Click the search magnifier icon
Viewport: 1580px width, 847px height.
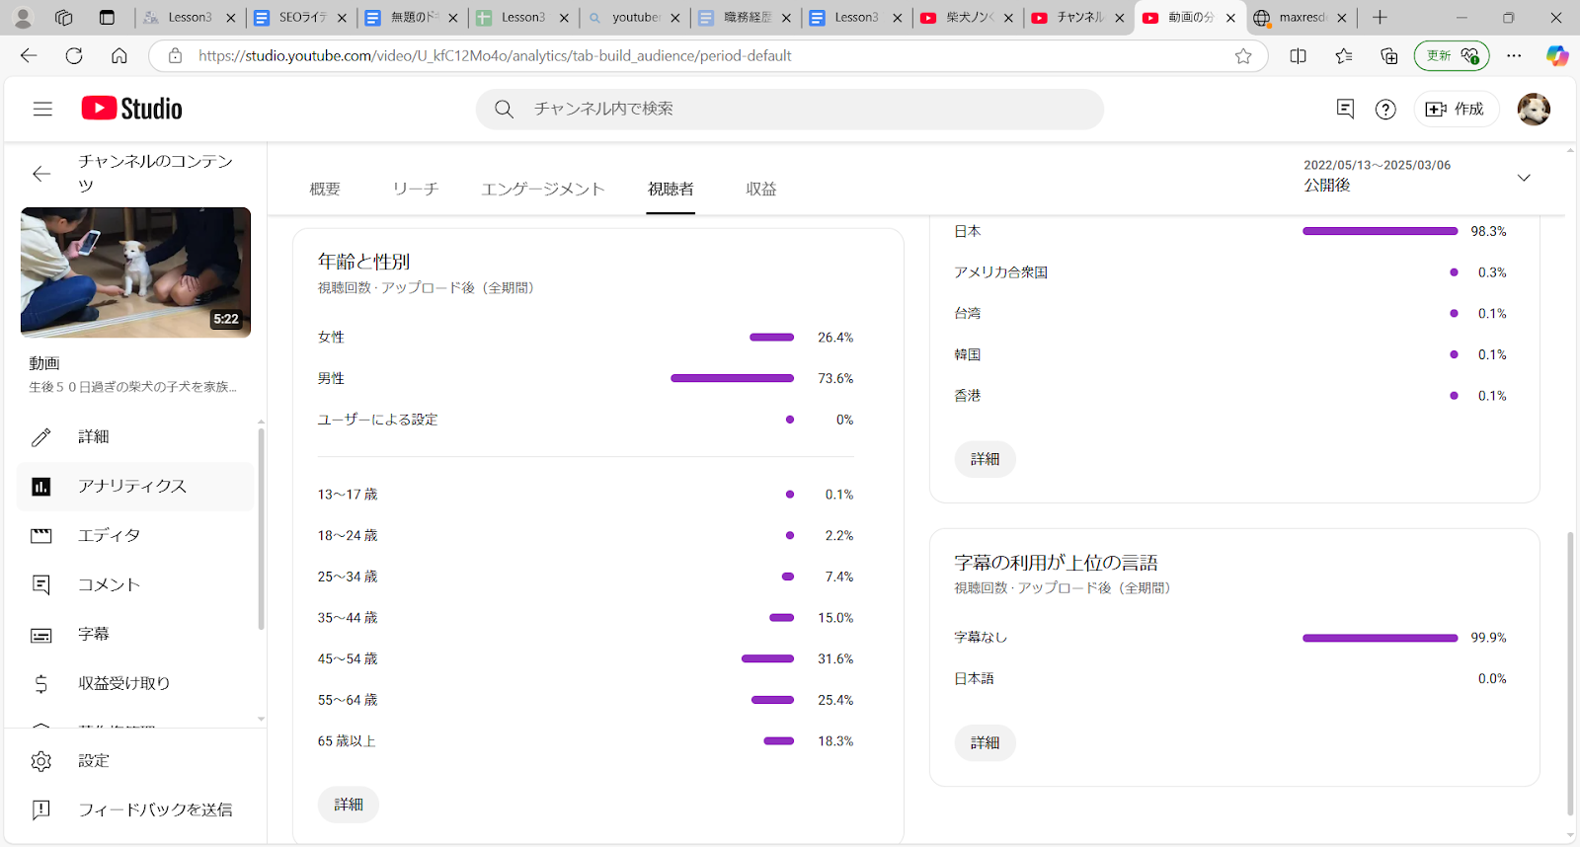(x=504, y=109)
